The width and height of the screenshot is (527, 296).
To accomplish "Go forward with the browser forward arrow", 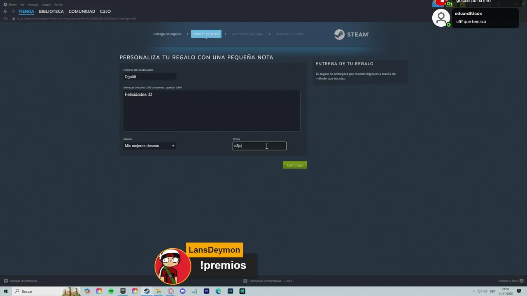I will (x=13, y=12).
